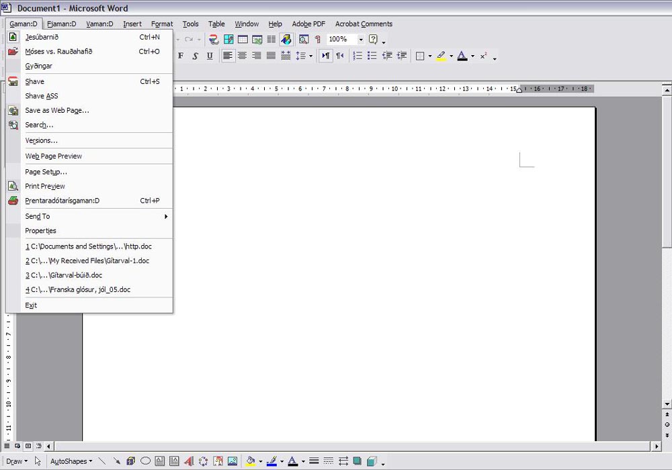Click the Outside Border icon

coord(420,56)
